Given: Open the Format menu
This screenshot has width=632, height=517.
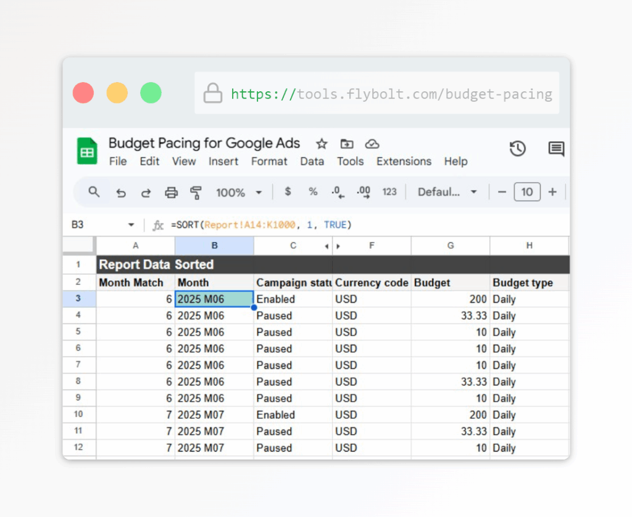Looking at the screenshot, I should point(269,161).
